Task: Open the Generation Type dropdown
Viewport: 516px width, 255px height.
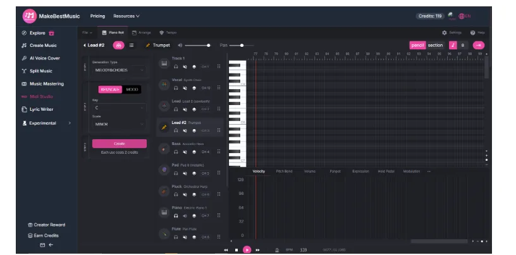Action: [x=119, y=70]
